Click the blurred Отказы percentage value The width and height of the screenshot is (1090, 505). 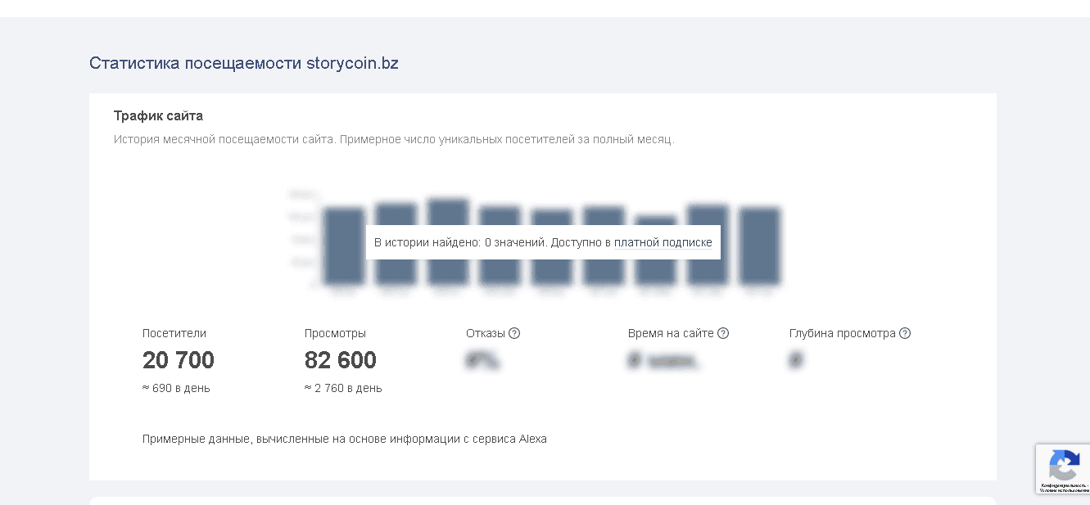coord(483,360)
